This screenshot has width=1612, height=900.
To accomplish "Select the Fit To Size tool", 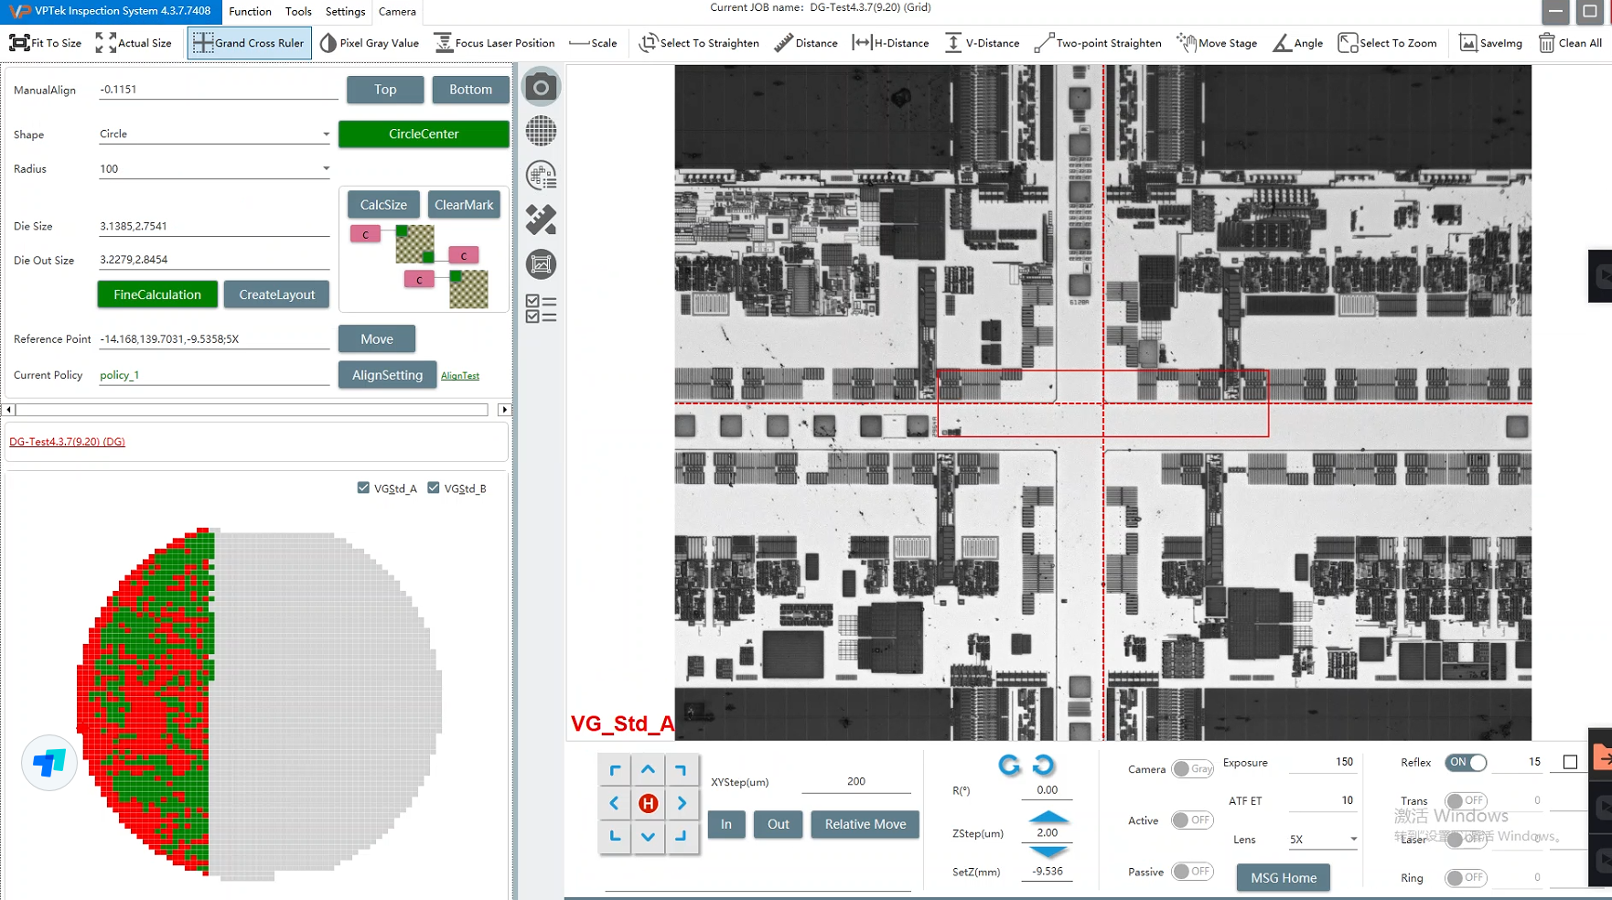I will (x=46, y=43).
